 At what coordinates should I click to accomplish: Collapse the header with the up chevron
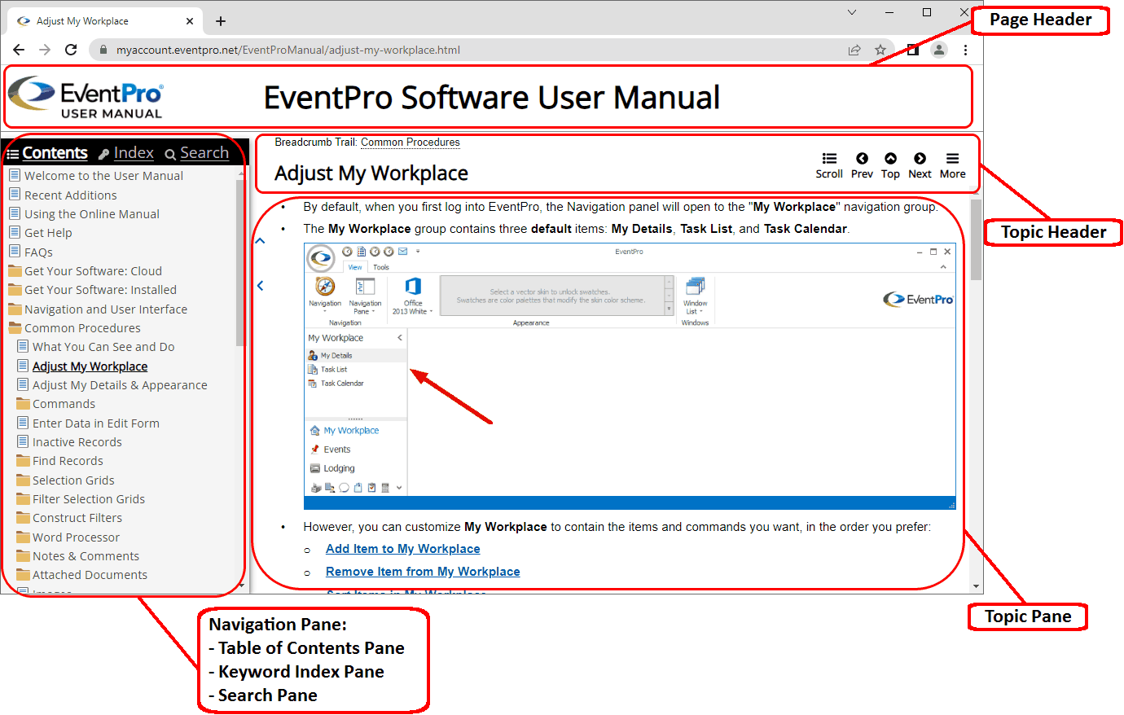pyautogui.click(x=260, y=241)
